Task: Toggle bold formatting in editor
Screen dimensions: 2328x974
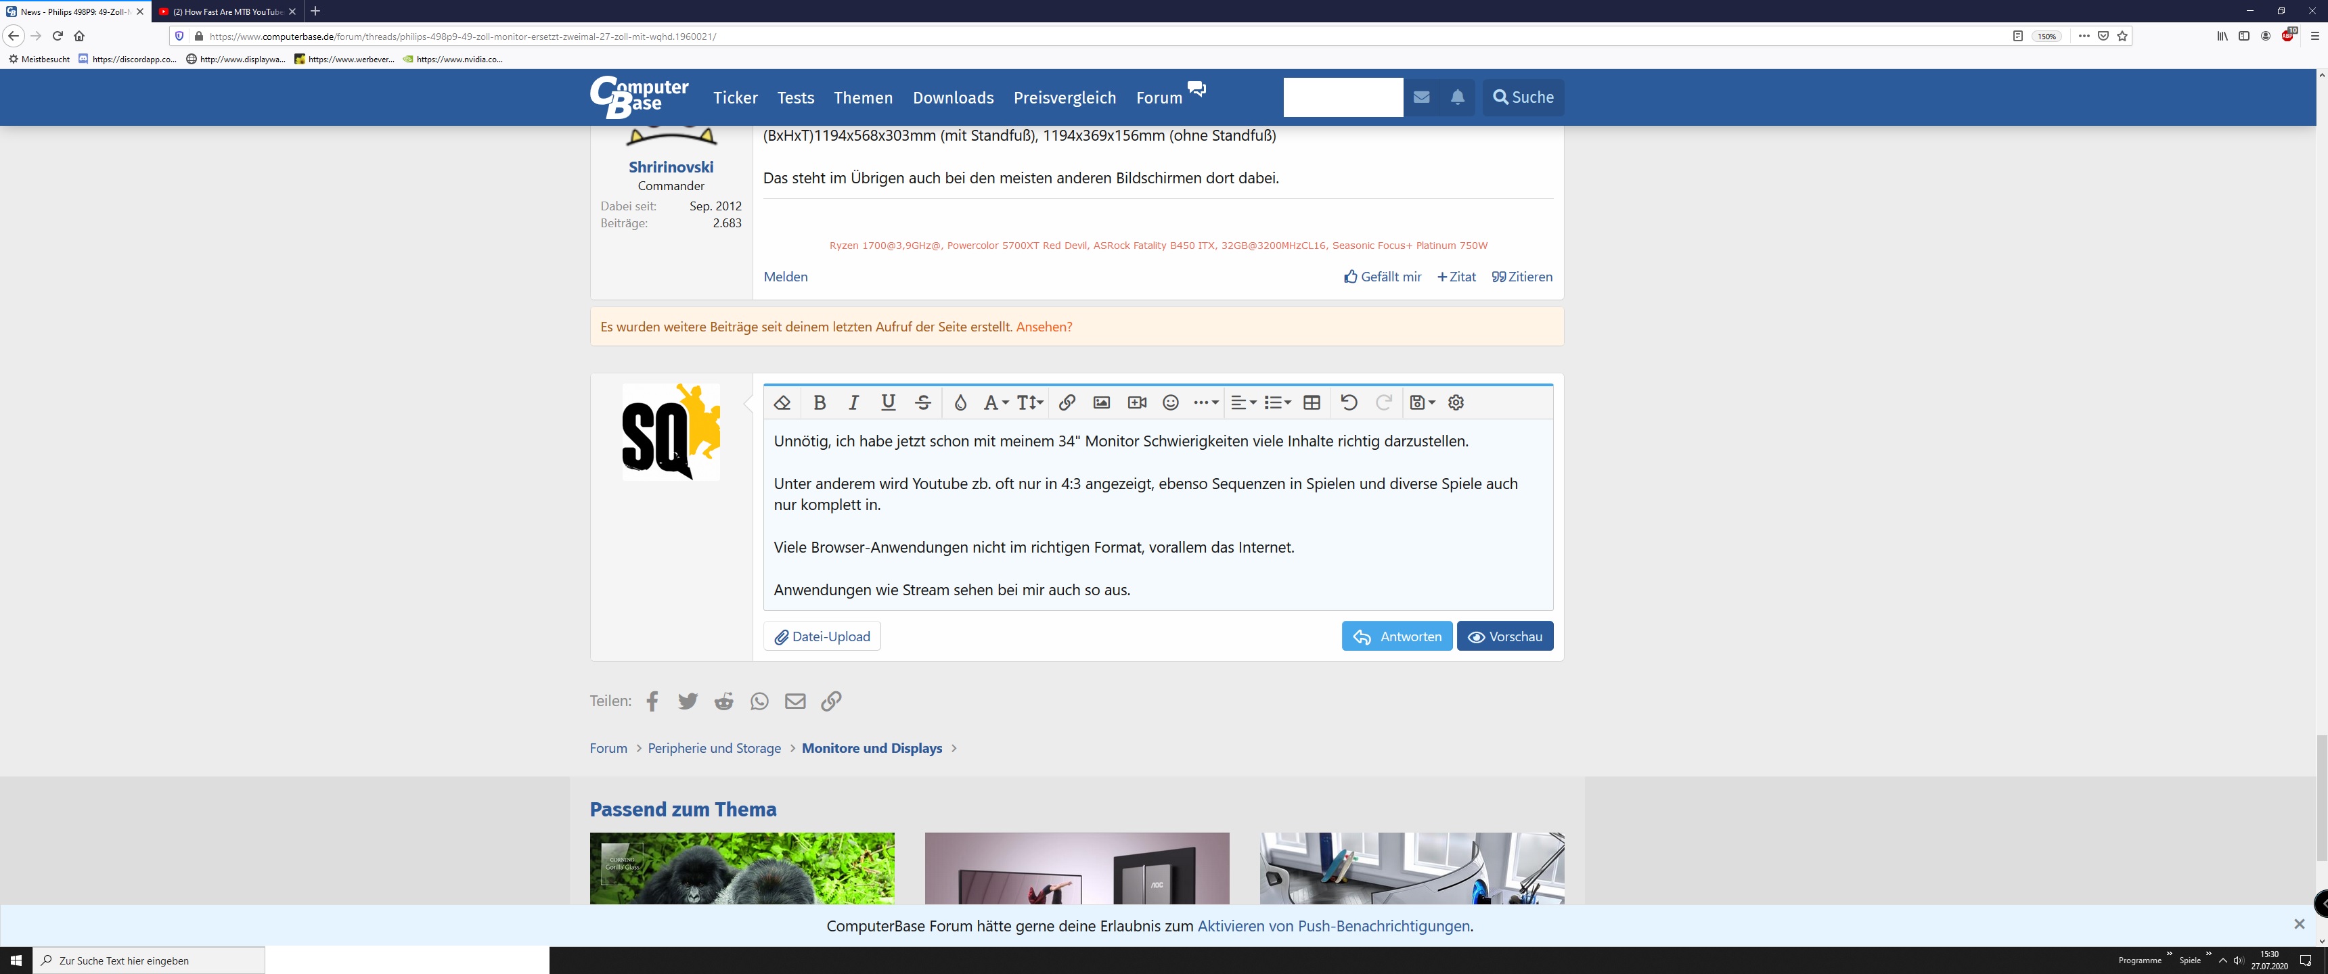Action: click(x=819, y=403)
